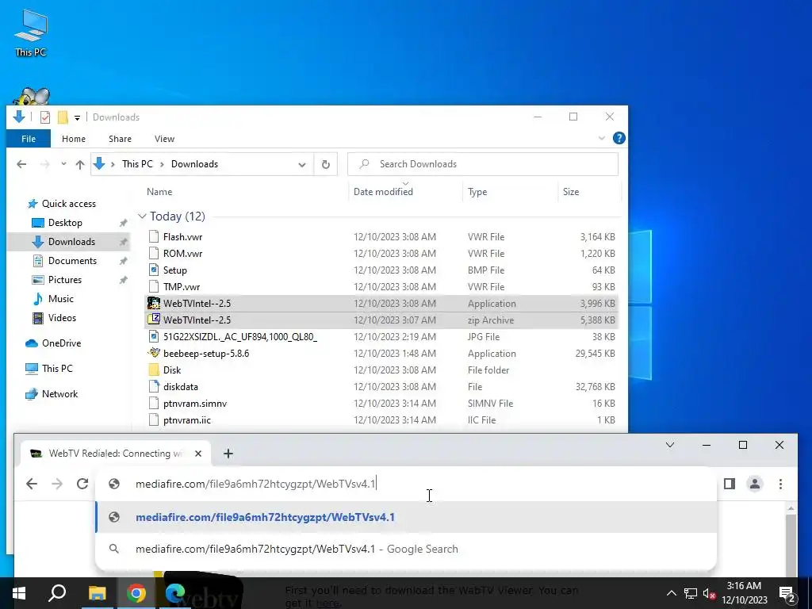The image size is (812, 609).
Task: Select This PC in navigation pane
Action: [x=57, y=369]
